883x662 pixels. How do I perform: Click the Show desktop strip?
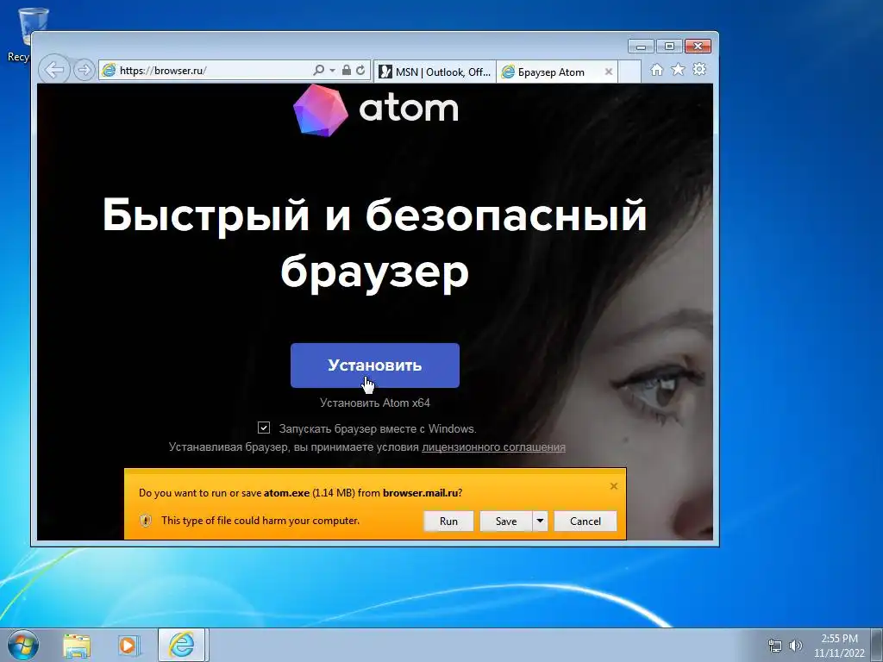[x=877, y=645]
